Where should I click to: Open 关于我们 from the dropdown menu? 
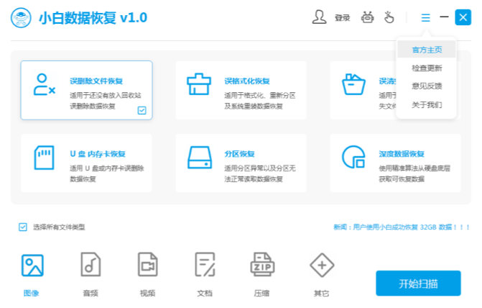pyautogui.click(x=427, y=105)
